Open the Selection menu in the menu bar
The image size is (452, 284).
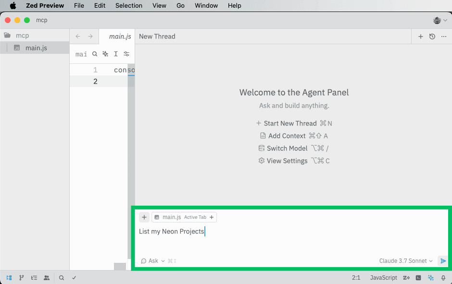[128, 5]
